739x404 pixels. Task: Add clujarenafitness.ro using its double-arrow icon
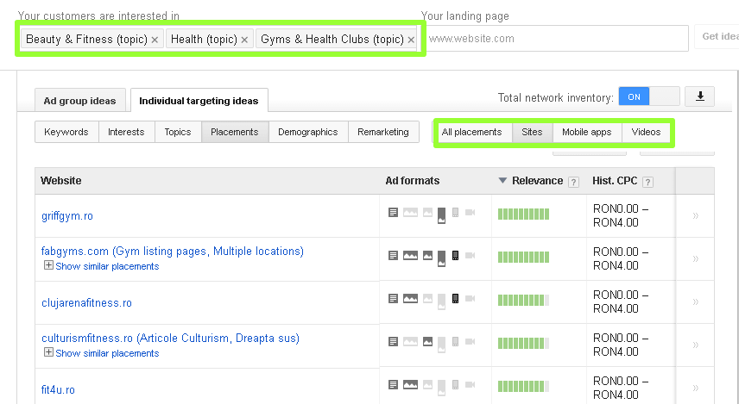point(695,302)
